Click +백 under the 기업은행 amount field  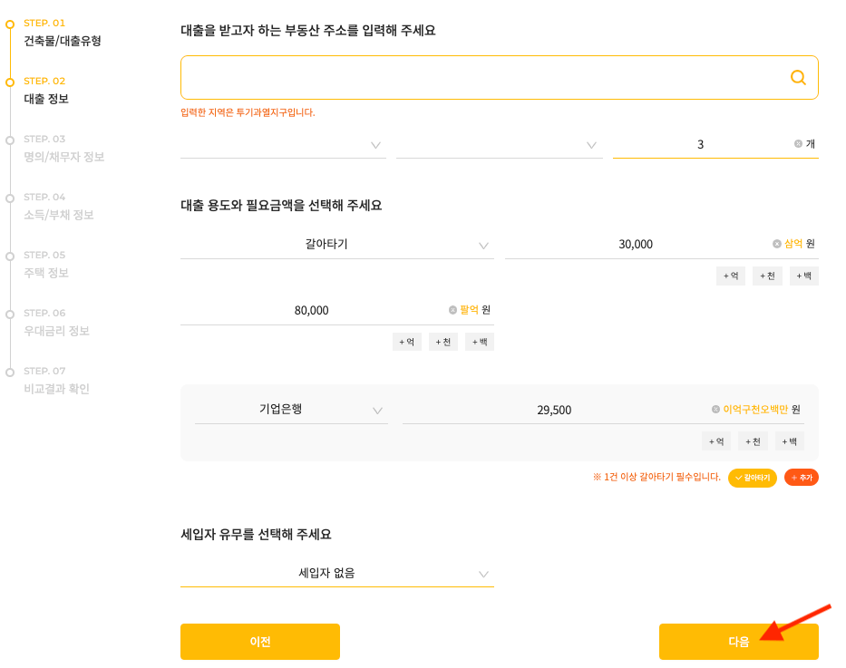point(789,440)
